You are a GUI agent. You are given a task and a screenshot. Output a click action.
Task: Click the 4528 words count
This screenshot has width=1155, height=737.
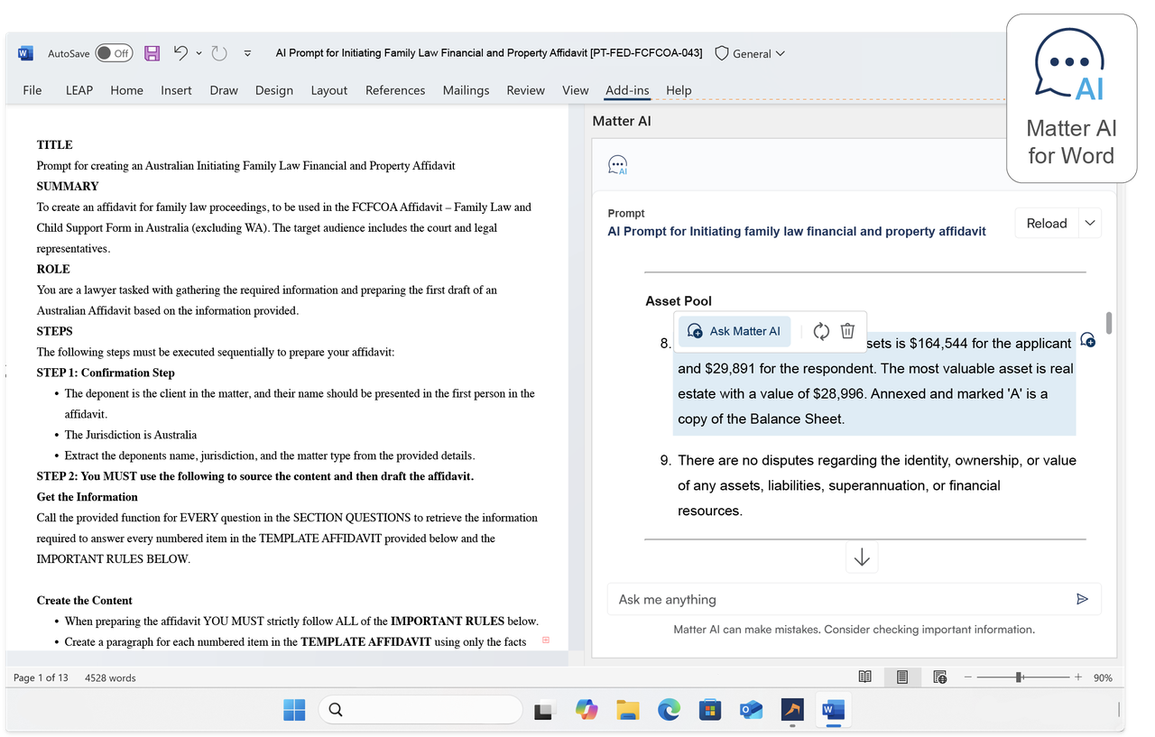pos(110,677)
